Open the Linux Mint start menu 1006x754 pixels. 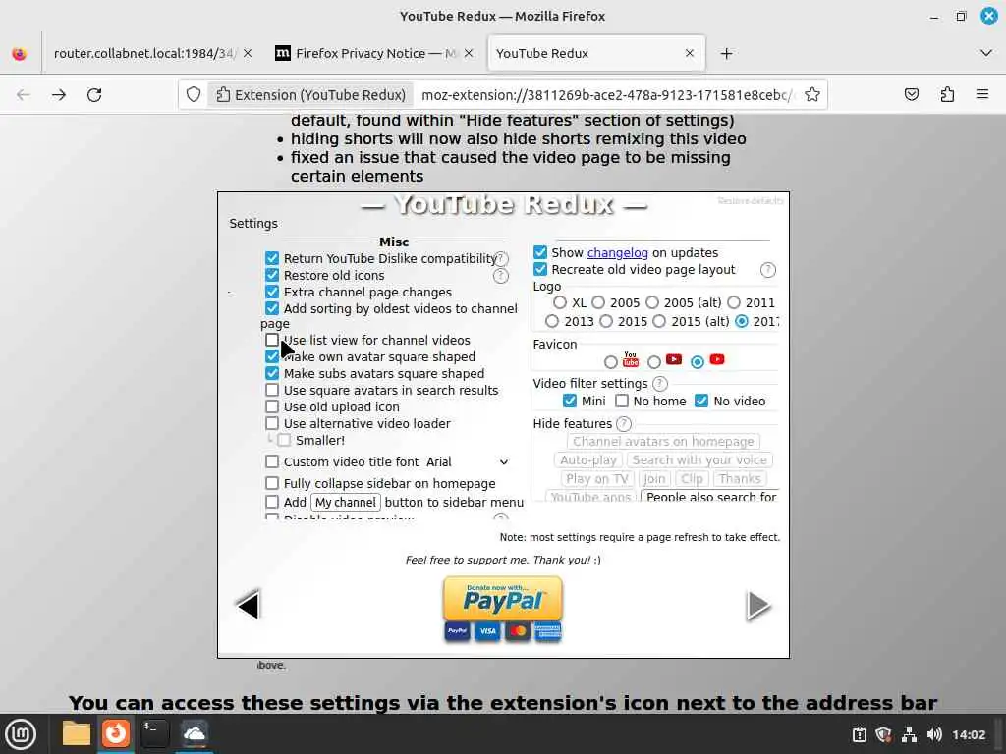click(x=21, y=733)
